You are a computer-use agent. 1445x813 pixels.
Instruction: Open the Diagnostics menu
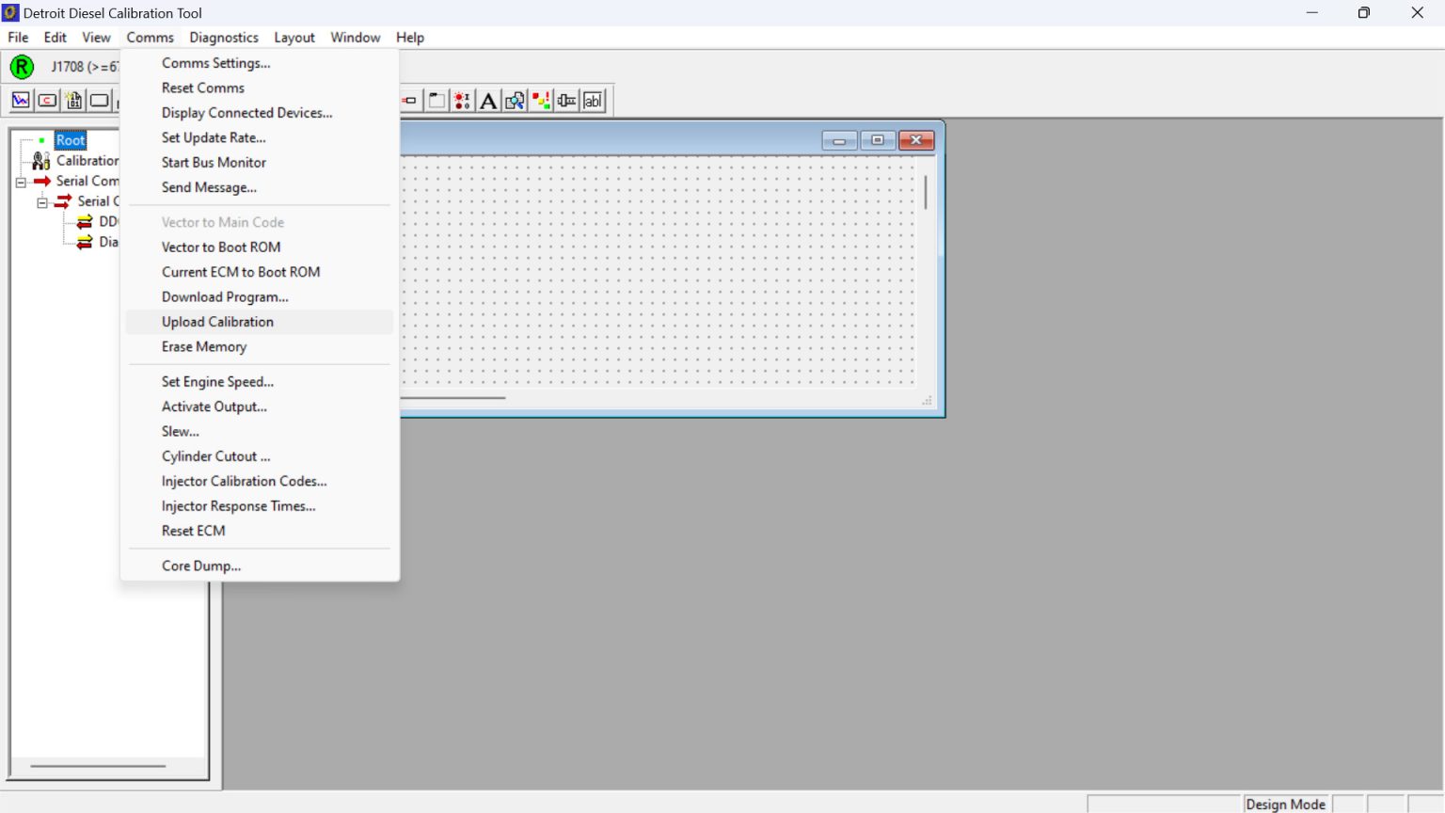(x=223, y=38)
